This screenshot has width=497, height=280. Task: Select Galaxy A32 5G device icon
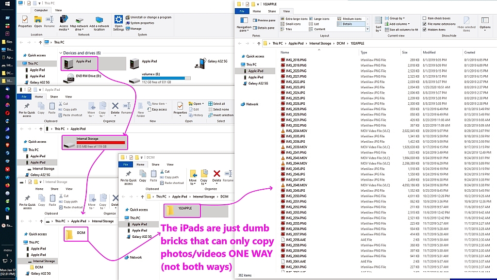[x=201, y=64]
